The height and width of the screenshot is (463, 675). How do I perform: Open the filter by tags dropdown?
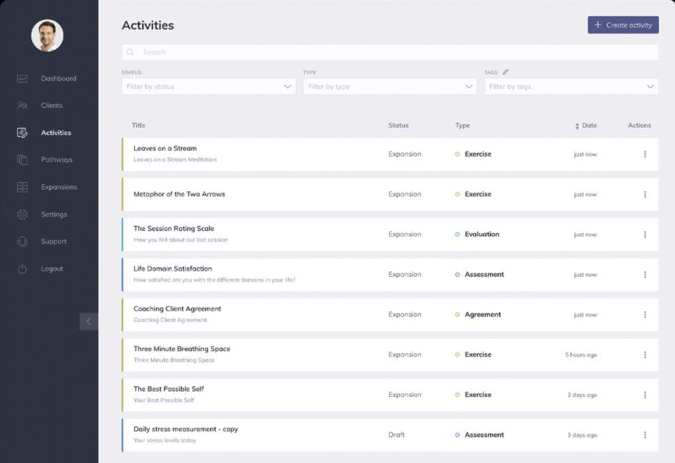click(571, 86)
